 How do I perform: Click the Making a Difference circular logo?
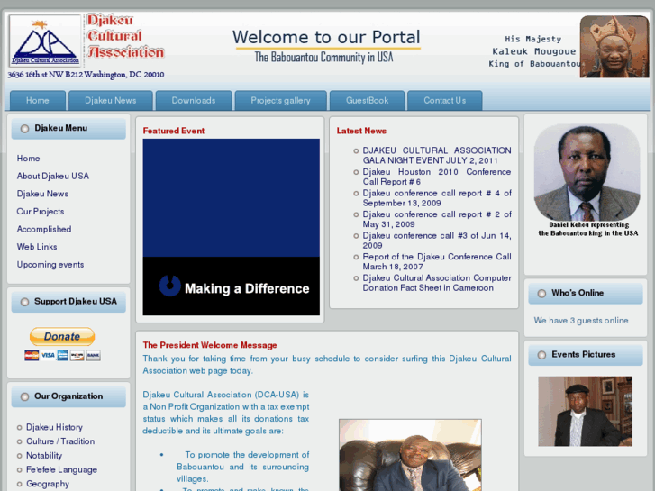click(x=170, y=286)
